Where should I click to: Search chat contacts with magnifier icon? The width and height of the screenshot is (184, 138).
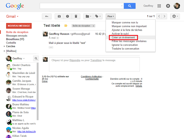36,58
